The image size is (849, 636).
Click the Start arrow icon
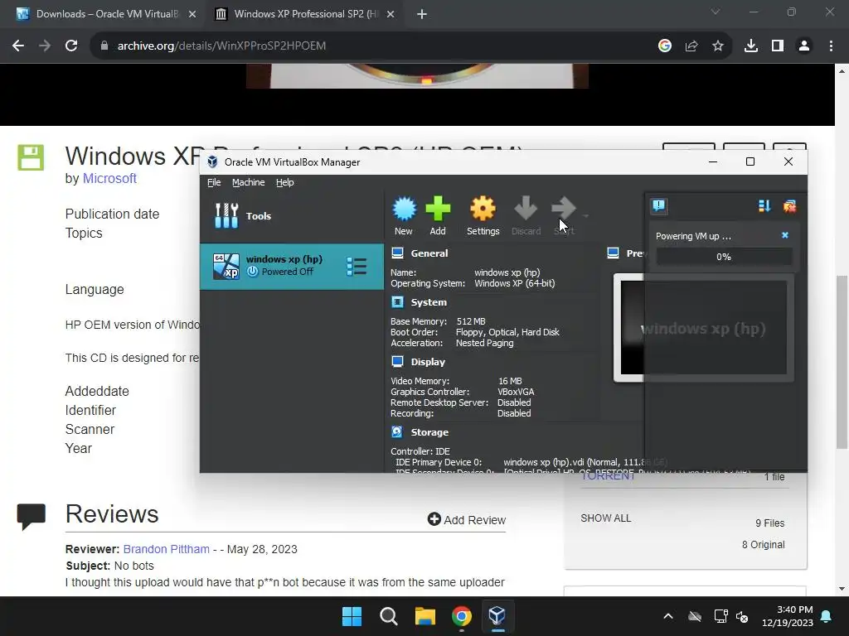click(x=564, y=216)
